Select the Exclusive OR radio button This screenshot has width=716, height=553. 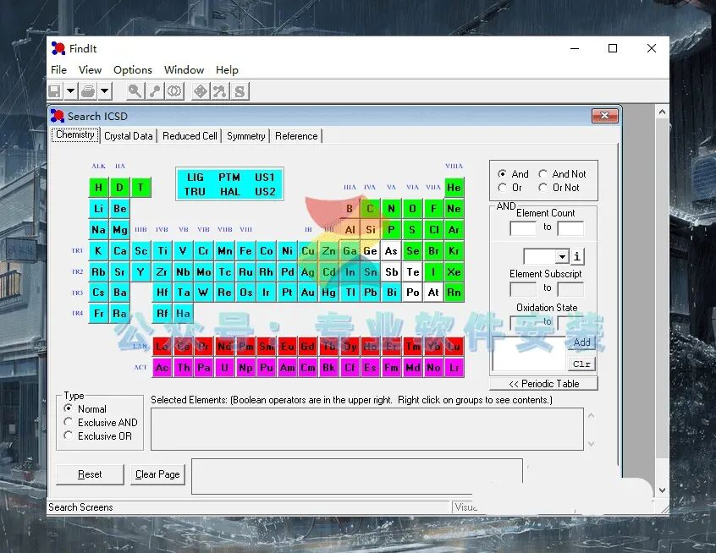68,435
